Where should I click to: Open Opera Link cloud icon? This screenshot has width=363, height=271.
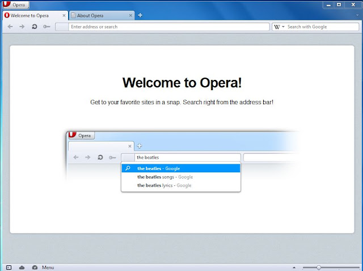[x=22, y=268]
